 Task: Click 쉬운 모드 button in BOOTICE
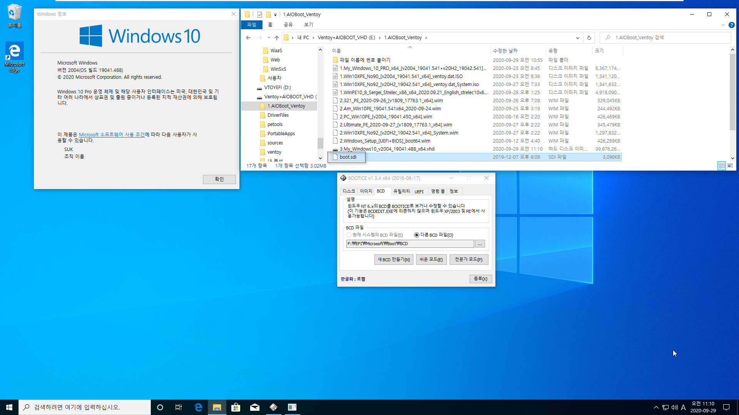[431, 260]
